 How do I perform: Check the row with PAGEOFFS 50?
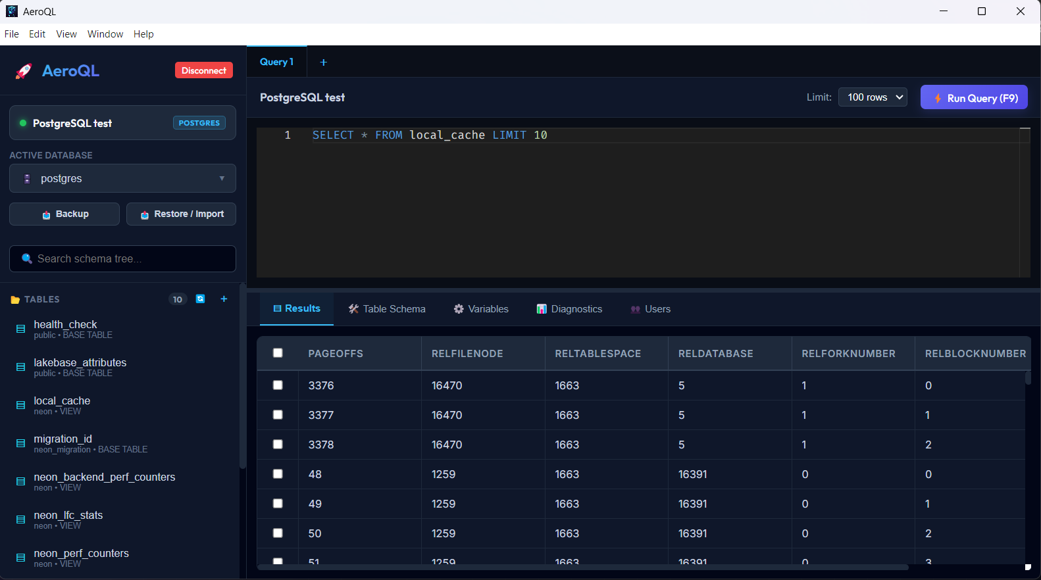click(278, 533)
